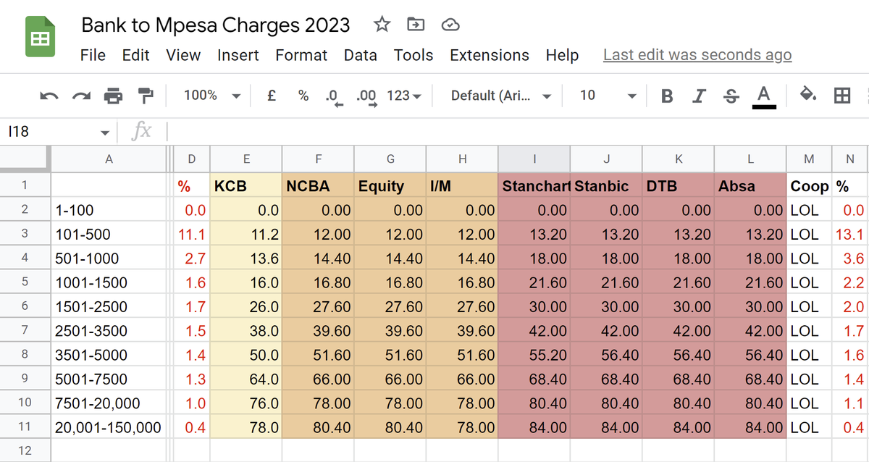Select the Stancharl header cell
The height and width of the screenshot is (462, 869).
[x=534, y=185]
